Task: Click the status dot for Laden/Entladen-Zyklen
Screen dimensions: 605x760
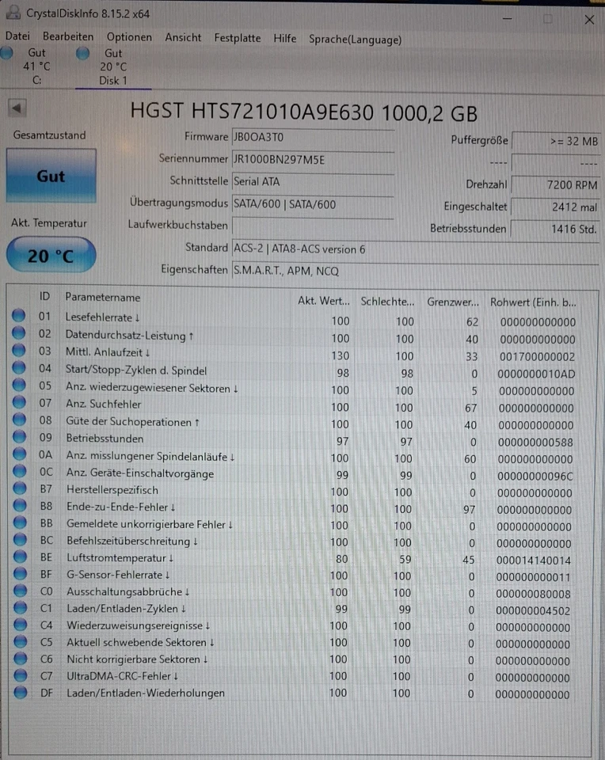Action: [21, 607]
